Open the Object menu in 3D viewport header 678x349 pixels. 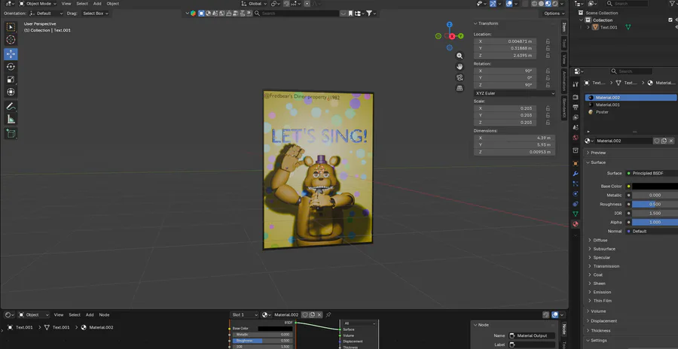click(x=113, y=4)
